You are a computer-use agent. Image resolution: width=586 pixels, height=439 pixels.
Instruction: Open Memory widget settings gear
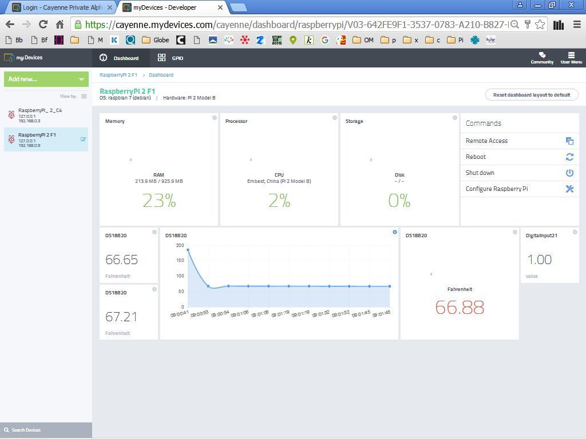pyautogui.click(x=215, y=118)
